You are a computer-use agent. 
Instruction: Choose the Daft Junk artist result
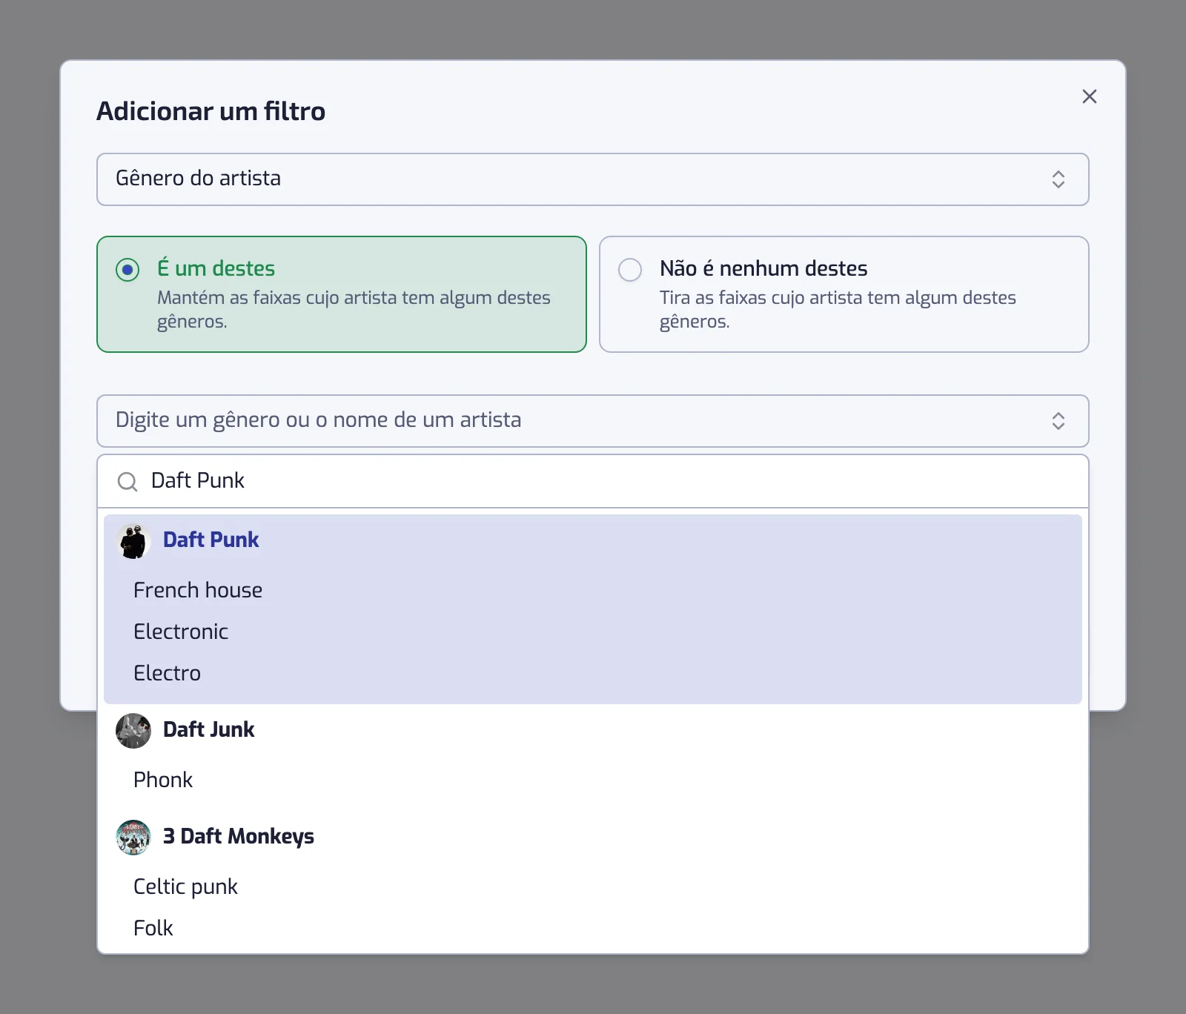(592, 729)
